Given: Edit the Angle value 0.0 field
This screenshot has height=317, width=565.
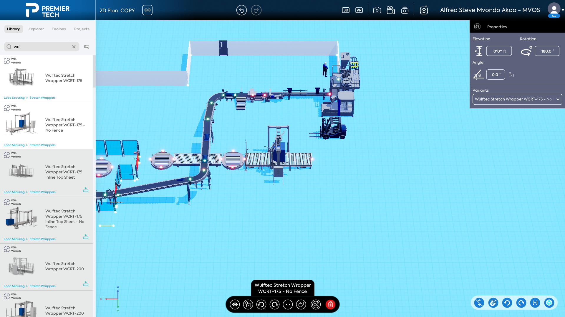Looking at the screenshot, I should (496, 75).
